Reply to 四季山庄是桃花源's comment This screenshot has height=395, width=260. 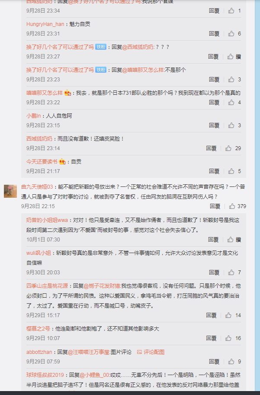point(211,315)
